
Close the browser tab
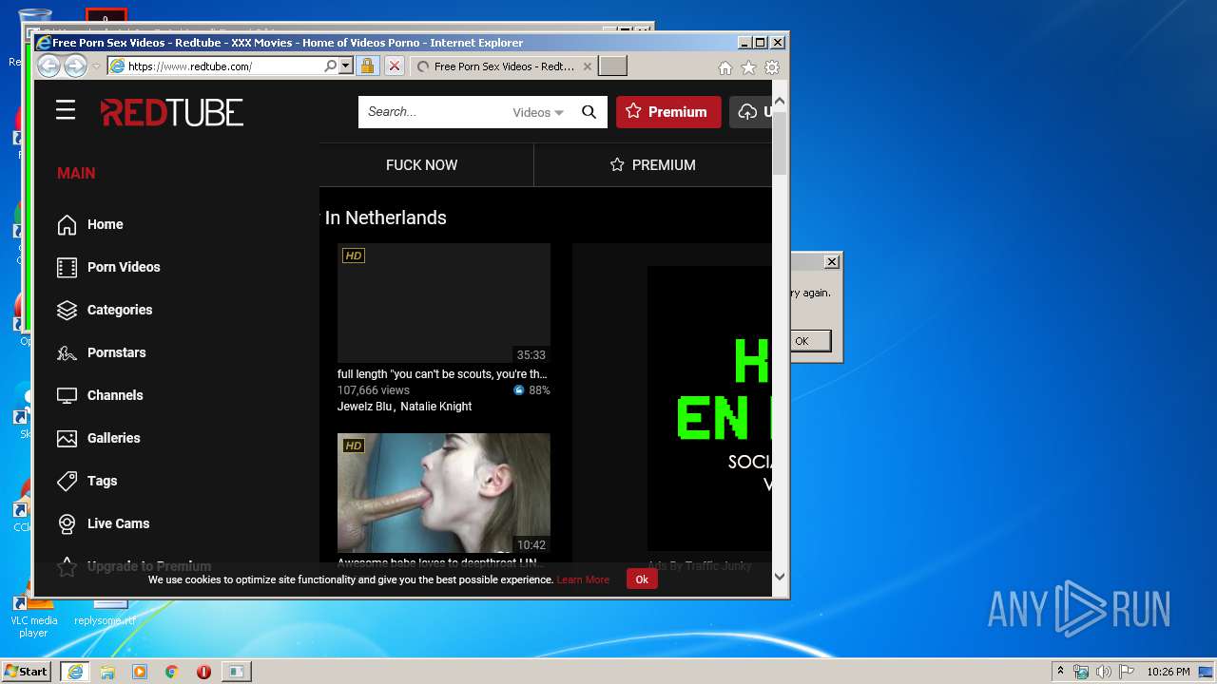tap(588, 66)
